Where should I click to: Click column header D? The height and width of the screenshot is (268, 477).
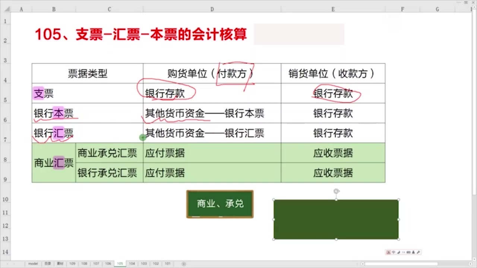pos(212,9)
